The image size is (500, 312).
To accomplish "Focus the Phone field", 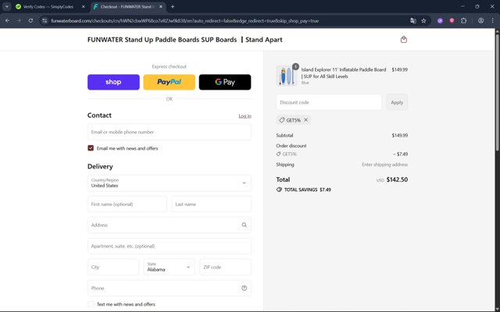I will point(170,288).
